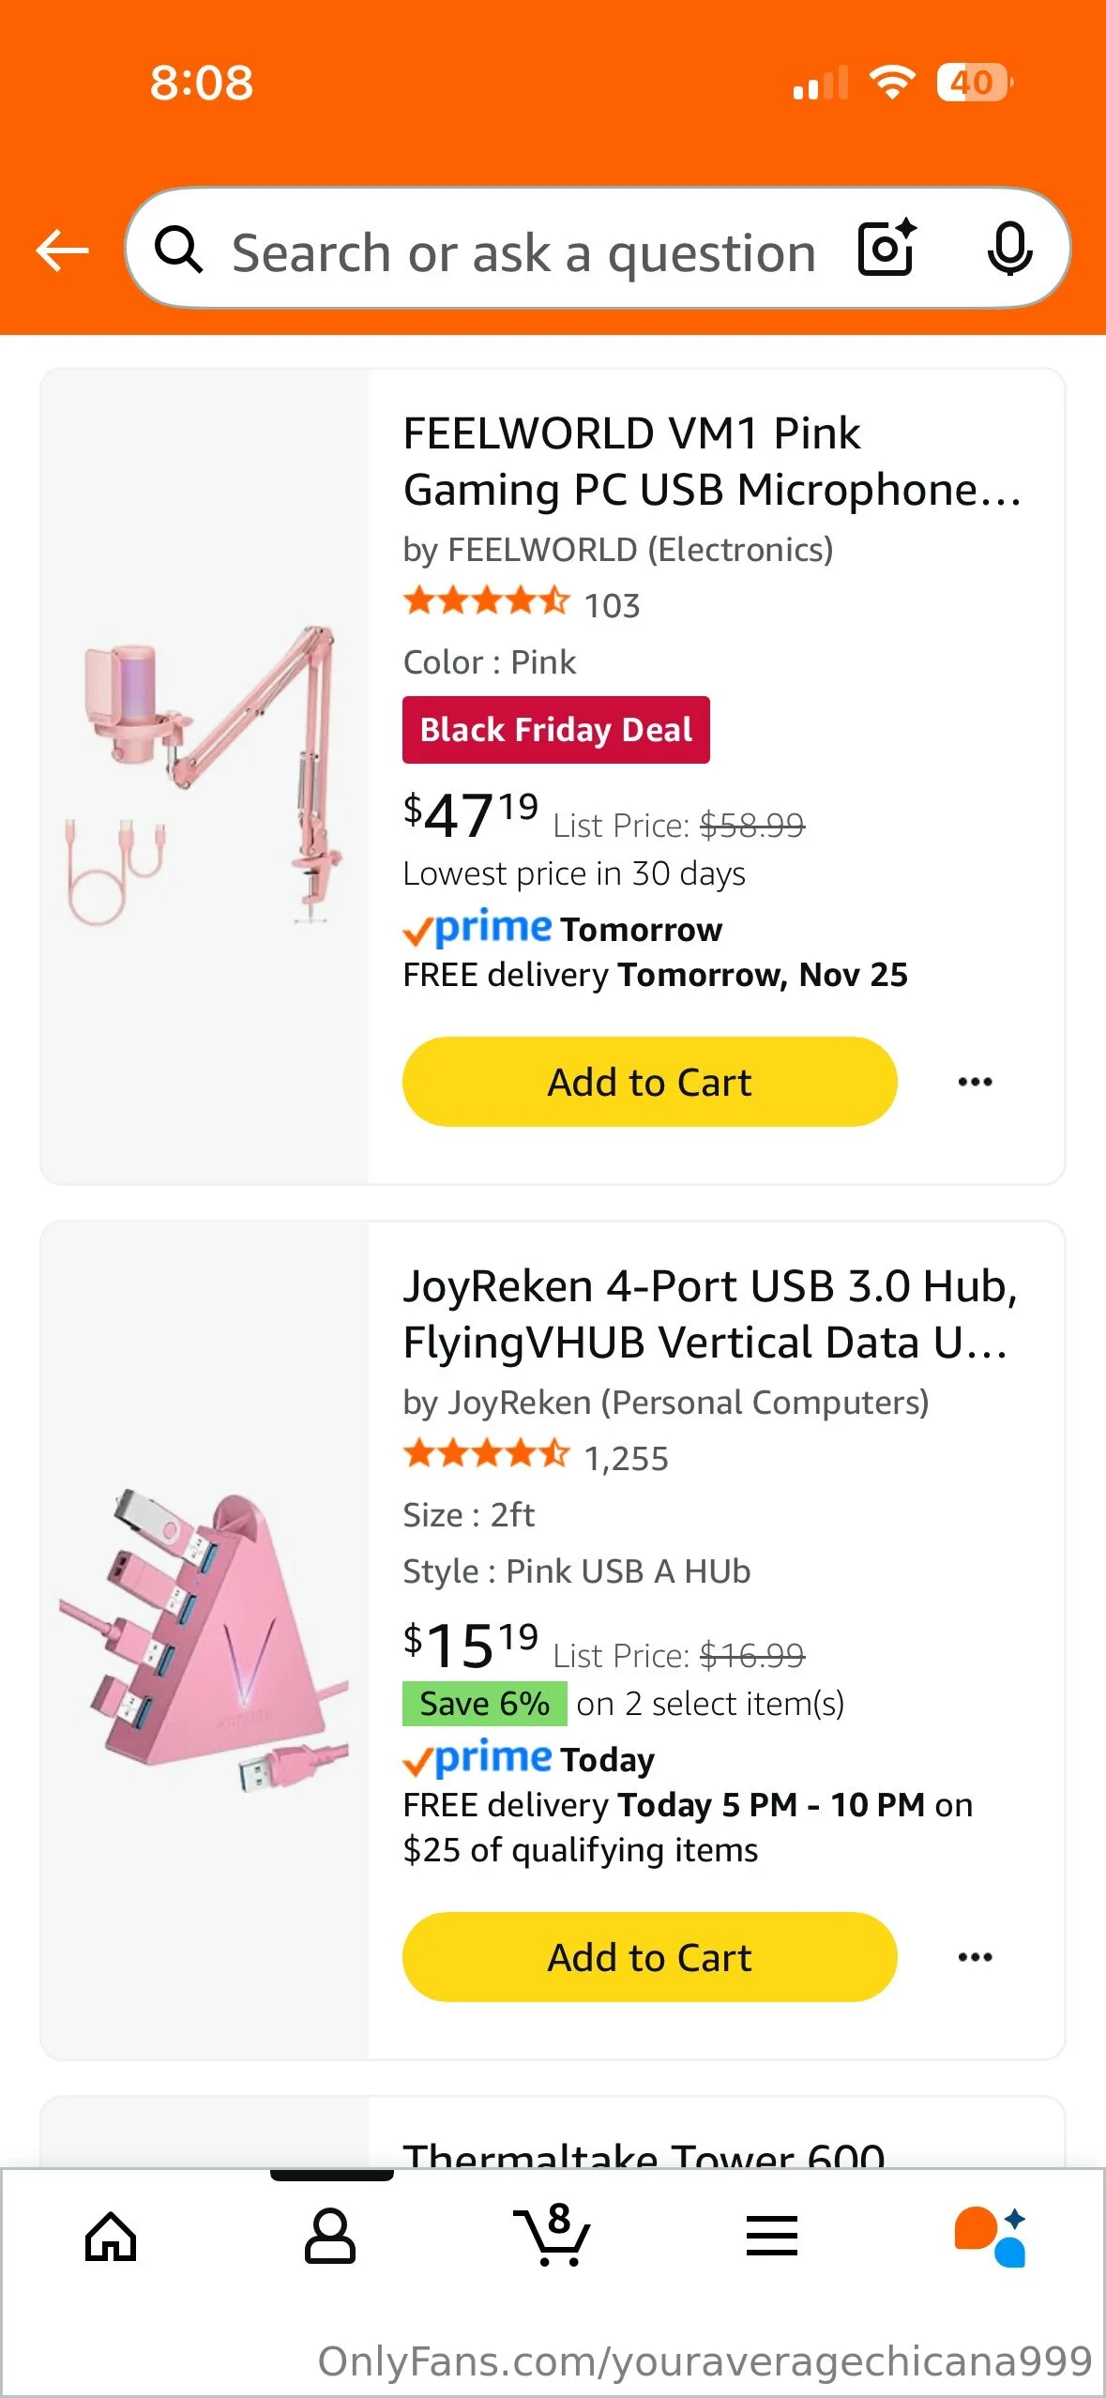Add FEELWORLD microphone to cart
Screen dimensions: 1106x2398
[x=649, y=1082]
